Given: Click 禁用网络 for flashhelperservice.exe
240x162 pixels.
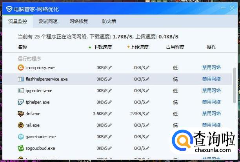Looking at the screenshot, I should coord(211,79).
